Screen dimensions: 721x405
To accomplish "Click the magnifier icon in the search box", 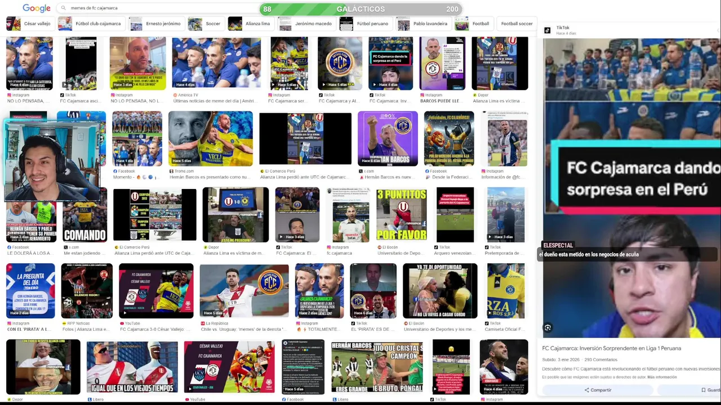I will tap(64, 8).
